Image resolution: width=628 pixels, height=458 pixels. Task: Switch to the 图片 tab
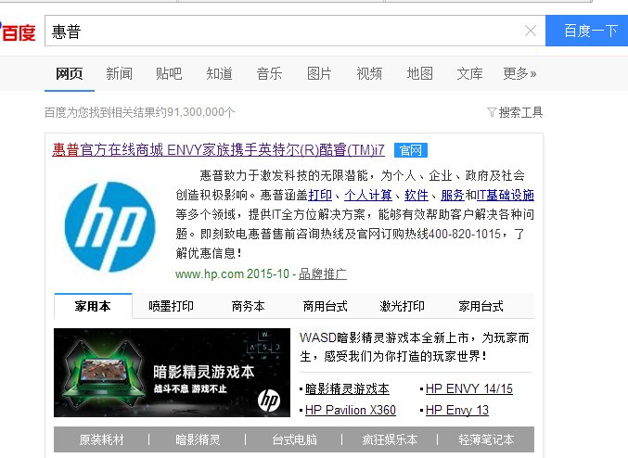click(x=319, y=73)
